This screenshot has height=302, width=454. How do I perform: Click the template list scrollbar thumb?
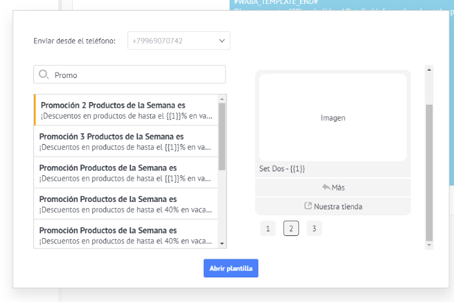[222, 137]
